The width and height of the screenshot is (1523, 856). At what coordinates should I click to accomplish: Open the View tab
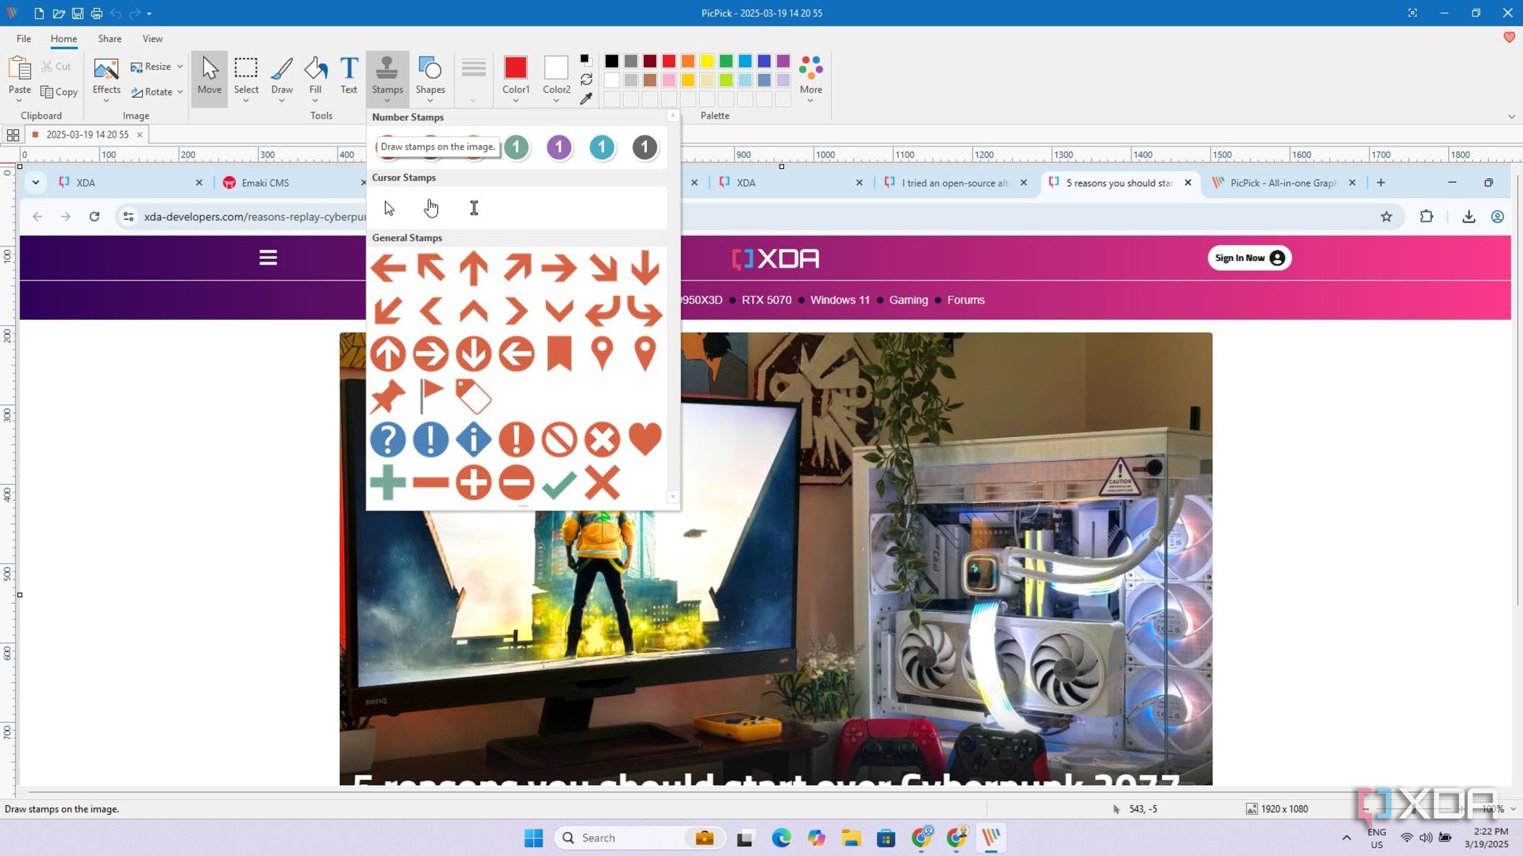152,38
